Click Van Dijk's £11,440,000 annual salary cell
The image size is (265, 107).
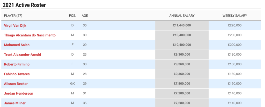[182, 25]
